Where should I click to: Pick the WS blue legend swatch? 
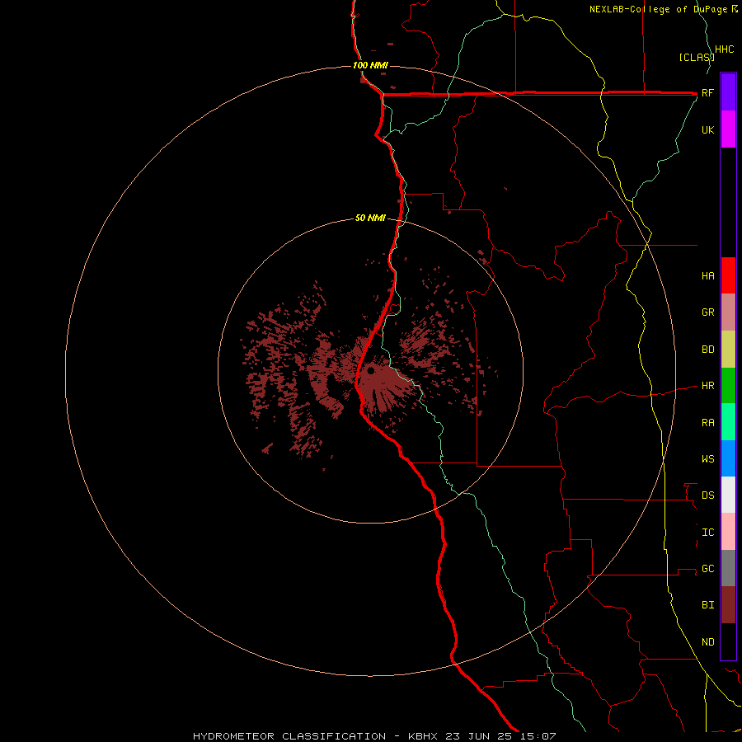[728, 458]
